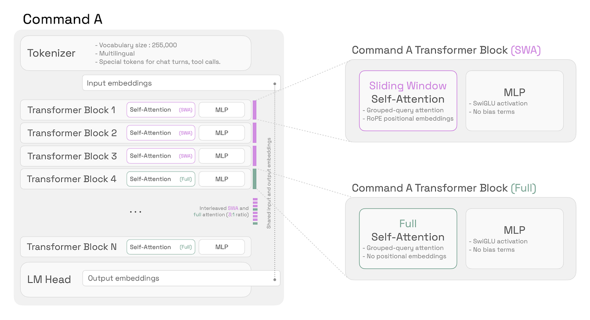This screenshot has height=320, width=590.
Task: Click the dot at Input embeddings' right end
Action: (275, 84)
